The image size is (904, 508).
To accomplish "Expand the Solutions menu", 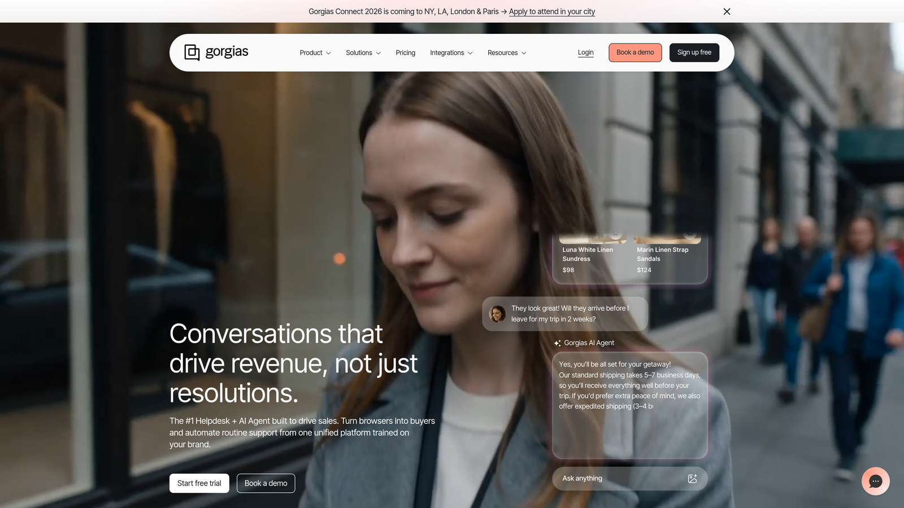I will 363,52.
